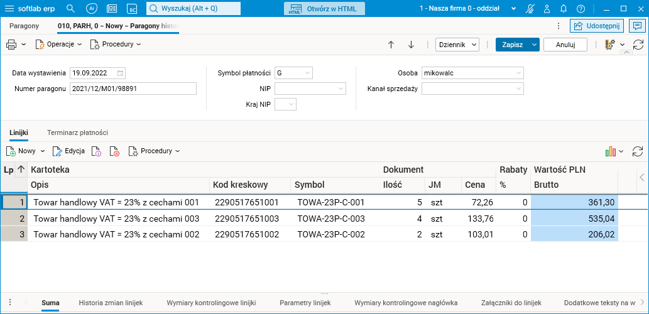
Task: Open the lines Procedury dropdown
Action: coord(154,151)
